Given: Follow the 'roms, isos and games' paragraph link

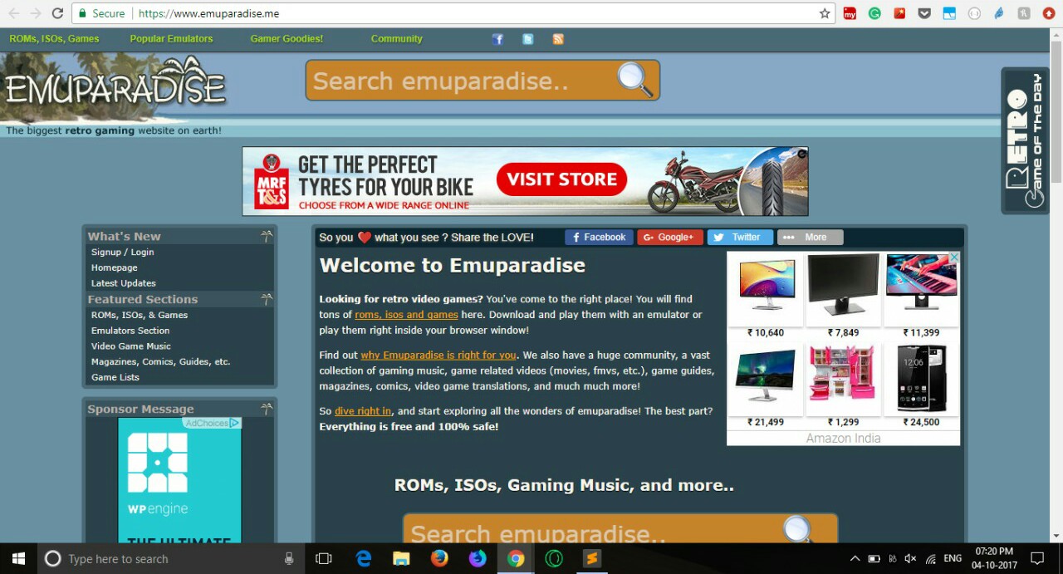Looking at the screenshot, I should [406, 315].
